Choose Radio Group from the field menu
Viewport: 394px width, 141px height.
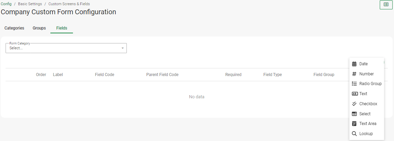(370, 84)
